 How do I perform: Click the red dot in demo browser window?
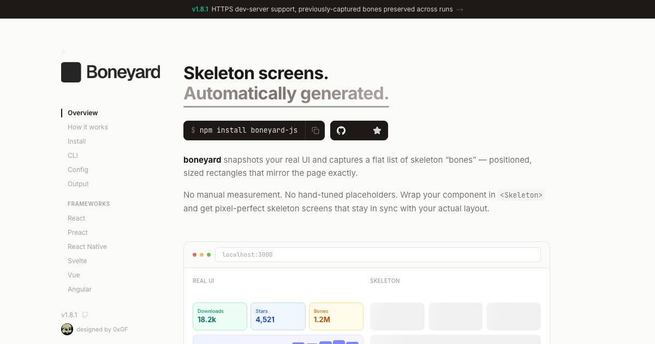(195, 254)
